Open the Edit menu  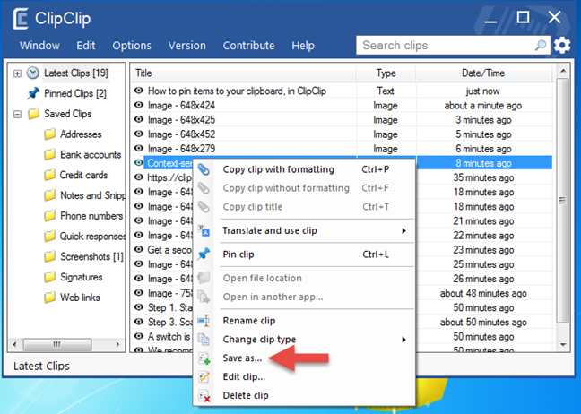[x=86, y=46]
